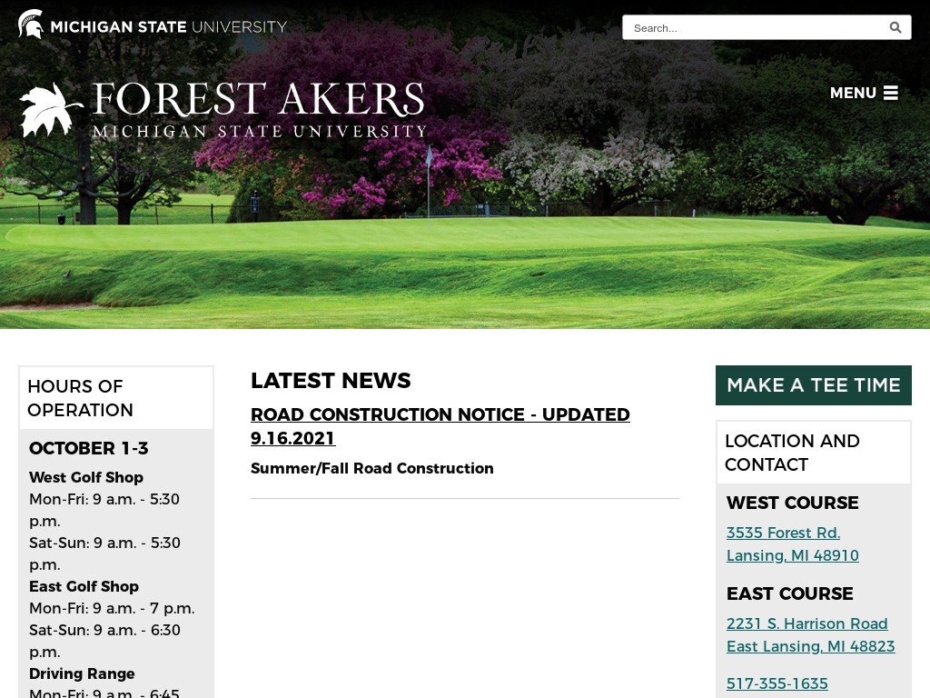Open the Road Construction Notice article link
The width and height of the screenshot is (930, 698).
440,426
